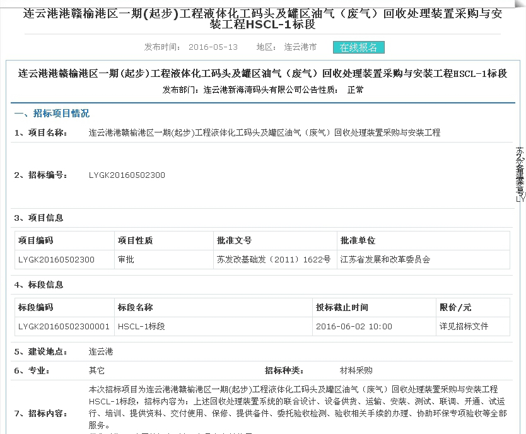Image resolution: width=526 pixels, height=434 pixels.
Task: Click the specialty value 其它
Action: tap(96, 371)
